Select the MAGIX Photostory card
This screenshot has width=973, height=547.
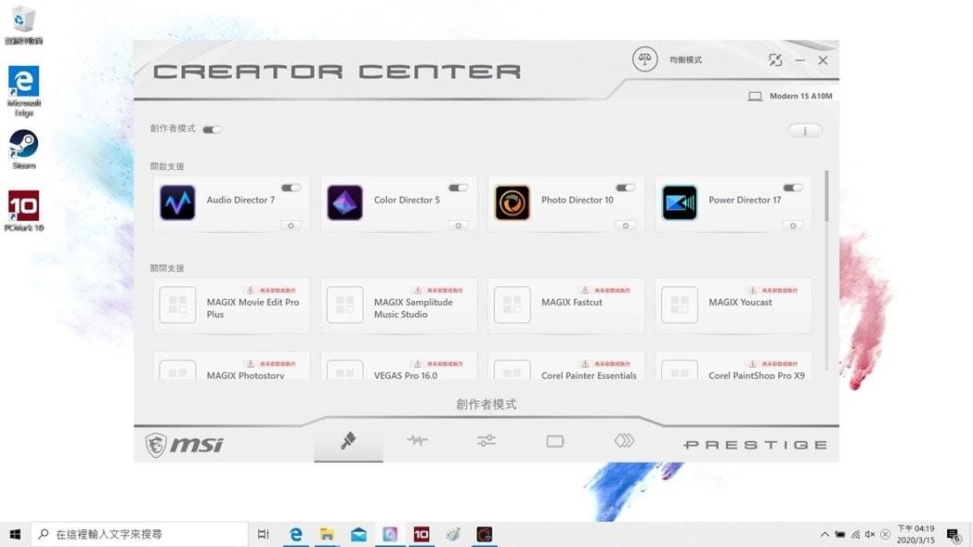pyautogui.click(x=231, y=366)
